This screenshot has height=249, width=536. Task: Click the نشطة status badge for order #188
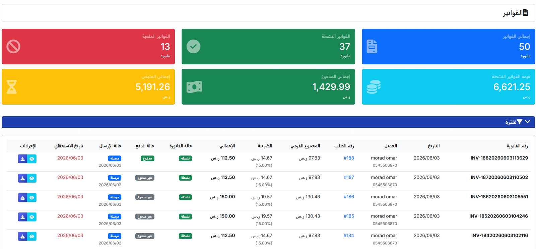(185, 158)
